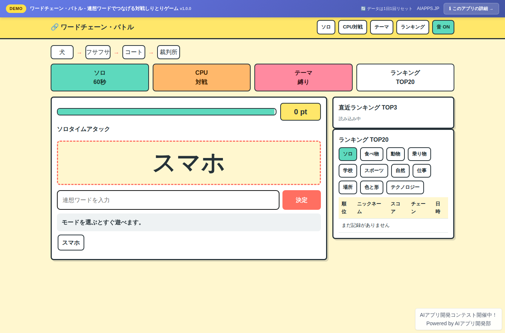
Task: Open このアプリの詳細 link
Action: point(471,9)
